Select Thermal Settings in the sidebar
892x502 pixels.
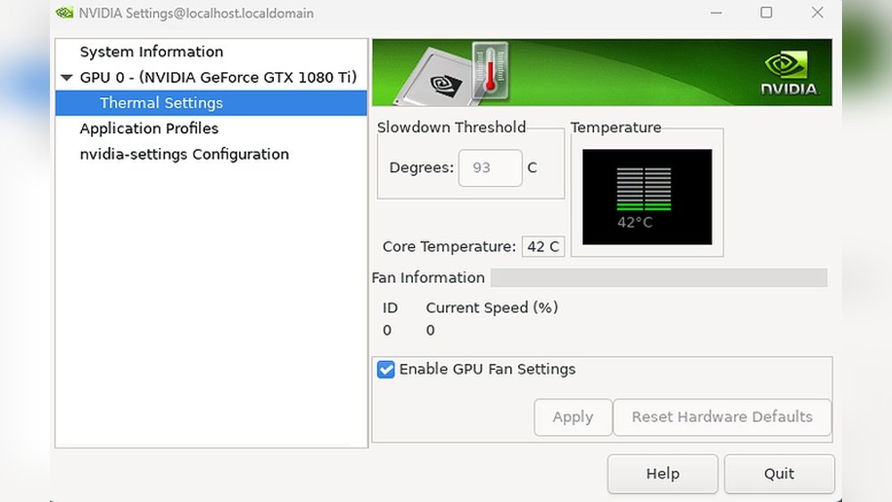tap(161, 103)
